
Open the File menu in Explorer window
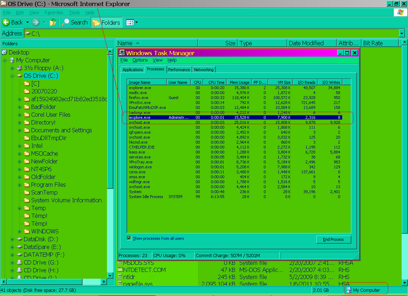point(7,12)
